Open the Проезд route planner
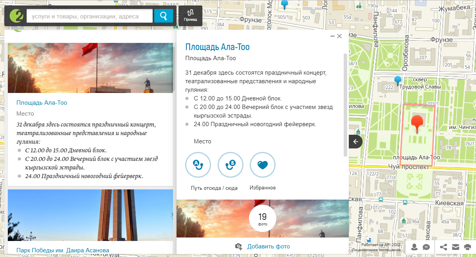 click(x=190, y=16)
